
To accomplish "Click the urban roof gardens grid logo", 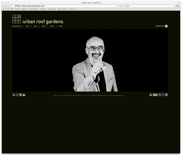I will 17,19.
